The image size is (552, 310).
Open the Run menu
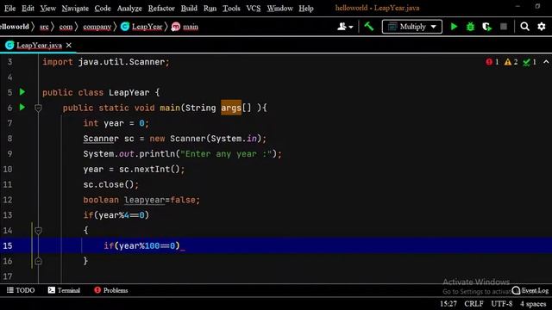pyautogui.click(x=210, y=8)
